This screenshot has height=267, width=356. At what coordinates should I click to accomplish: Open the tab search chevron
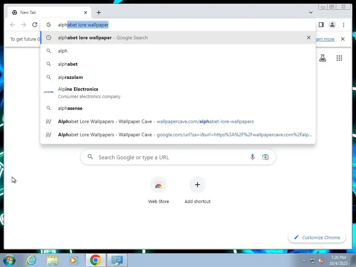tap(310, 13)
